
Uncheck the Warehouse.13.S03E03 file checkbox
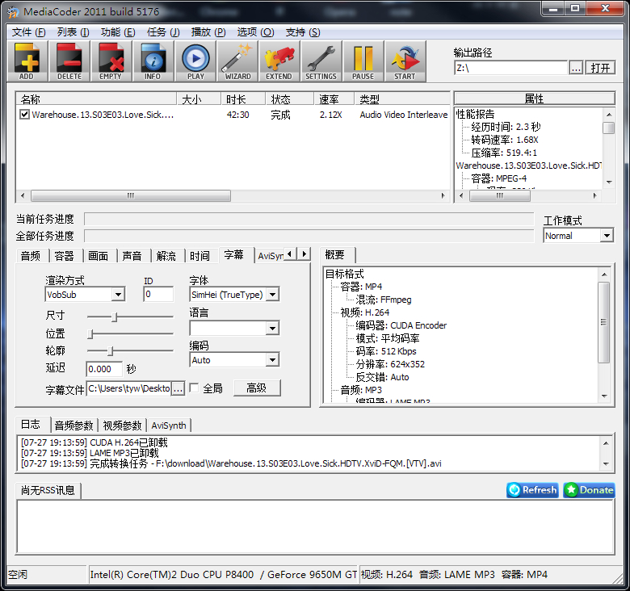(x=24, y=115)
